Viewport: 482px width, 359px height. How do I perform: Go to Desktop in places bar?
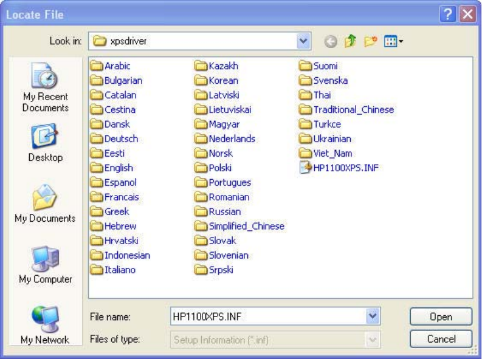click(x=46, y=143)
